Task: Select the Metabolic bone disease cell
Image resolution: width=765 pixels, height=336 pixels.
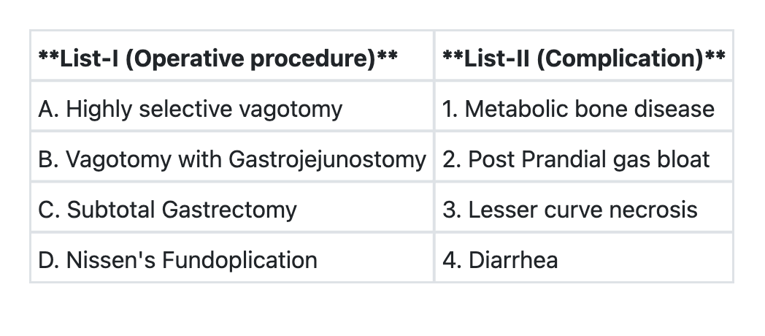Action: pyautogui.click(x=578, y=109)
